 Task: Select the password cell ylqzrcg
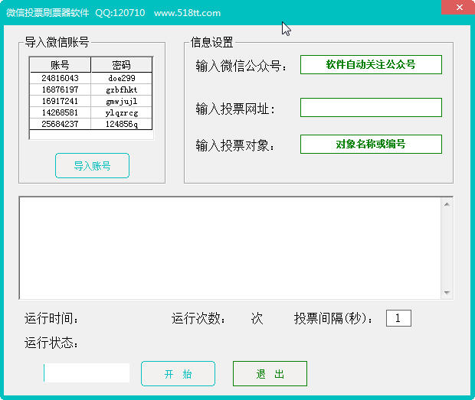pos(121,112)
